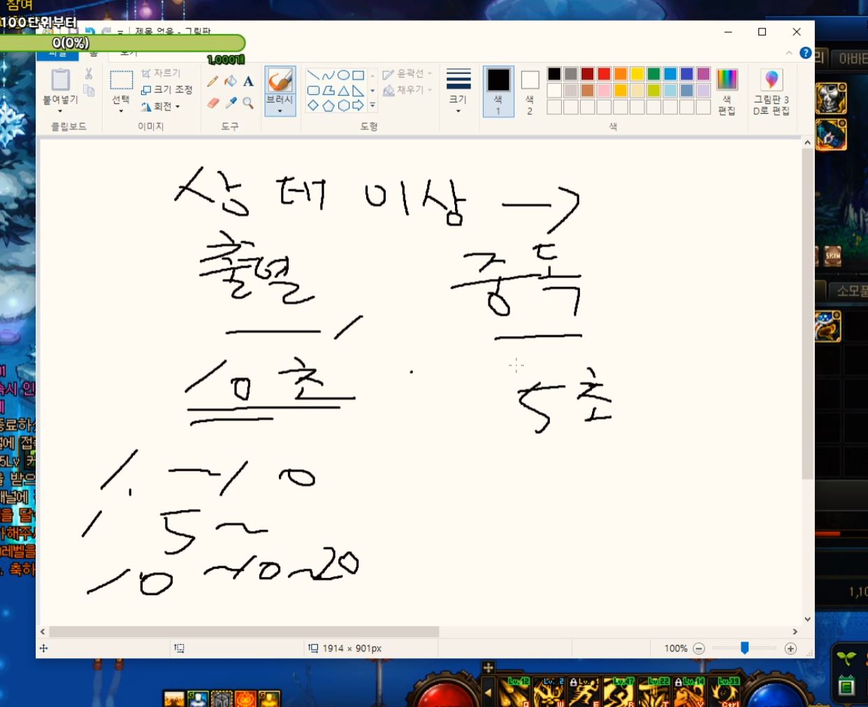Select the Pencil tool

[x=212, y=82]
